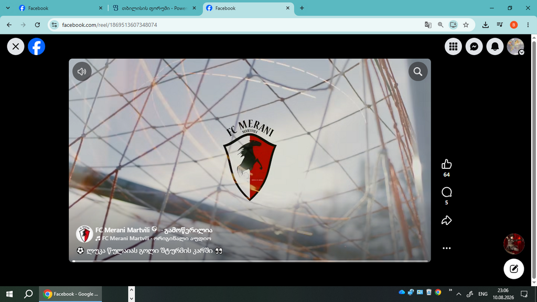The image size is (537, 302).
Task: Open notifications bell icon
Action: point(495,47)
